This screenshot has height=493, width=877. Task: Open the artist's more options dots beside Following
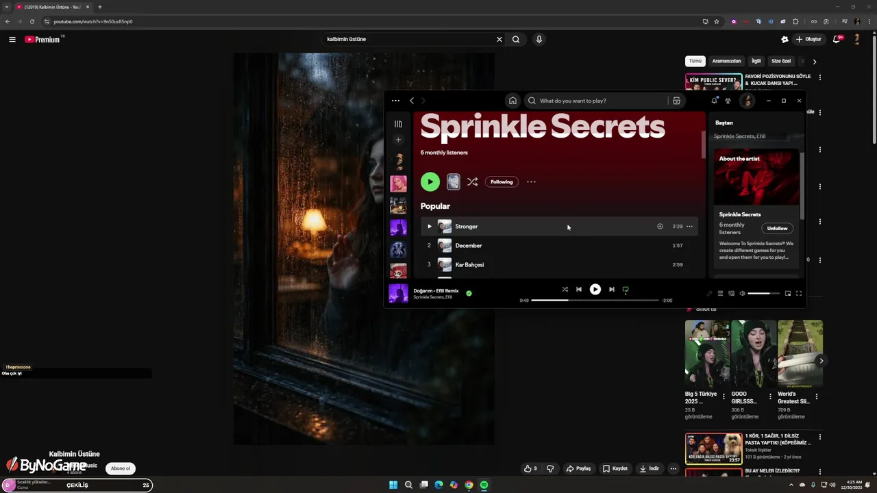[531, 181]
